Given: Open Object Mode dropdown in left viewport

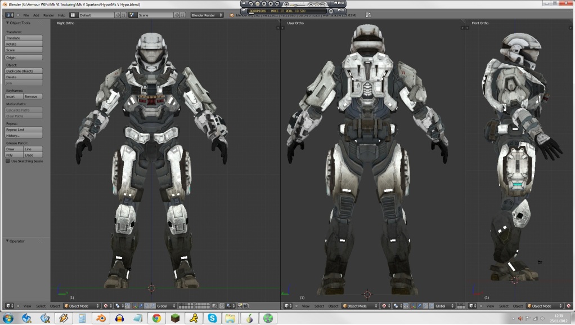Looking at the screenshot, I should click(x=82, y=306).
